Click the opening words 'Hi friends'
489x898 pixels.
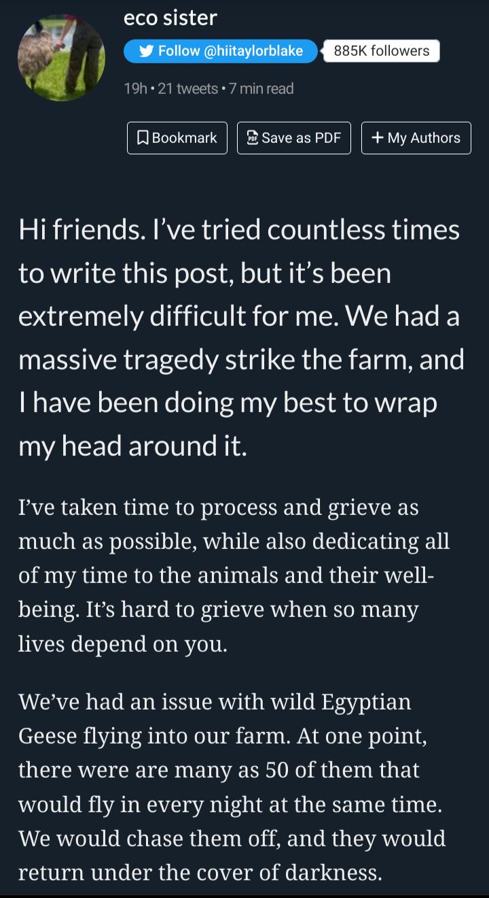(80, 230)
